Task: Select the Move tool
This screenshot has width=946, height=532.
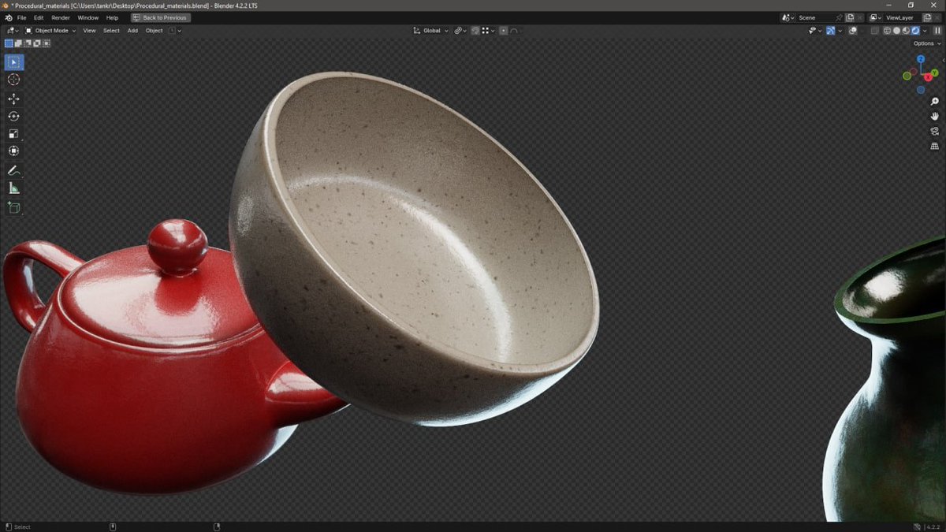Action: pos(13,99)
